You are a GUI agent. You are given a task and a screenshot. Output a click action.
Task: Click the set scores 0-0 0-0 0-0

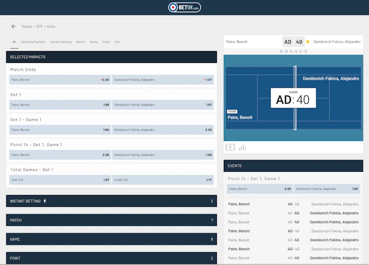(x=293, y=51)
